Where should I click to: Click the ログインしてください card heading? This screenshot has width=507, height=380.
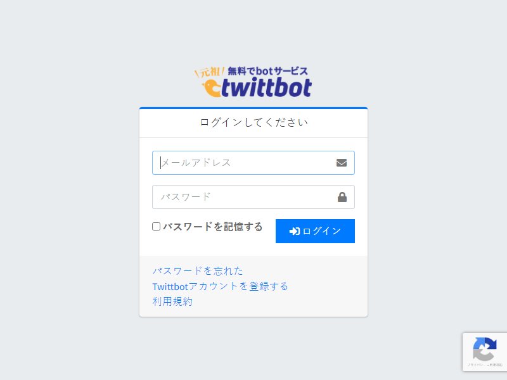pyautogui.click(x=254, y=122)
